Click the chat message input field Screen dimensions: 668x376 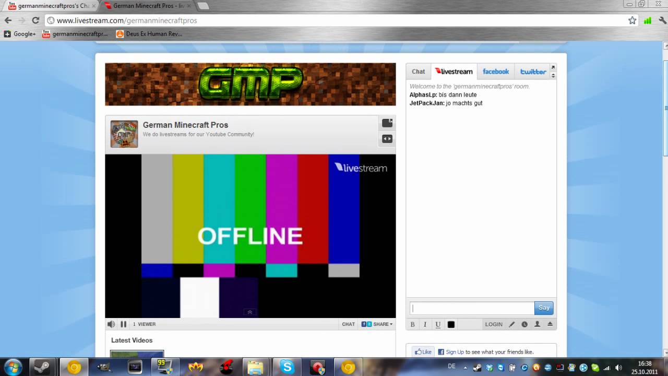click(x=472, y=308)
